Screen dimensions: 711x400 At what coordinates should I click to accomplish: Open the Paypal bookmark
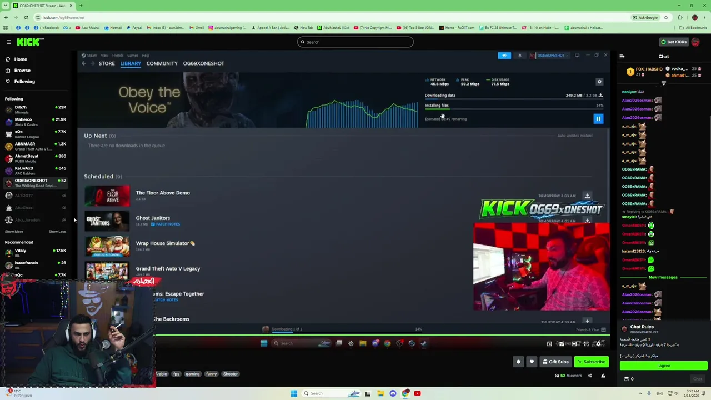tap(134, 28)
